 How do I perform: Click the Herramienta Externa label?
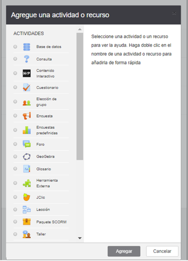coord(47,183)
